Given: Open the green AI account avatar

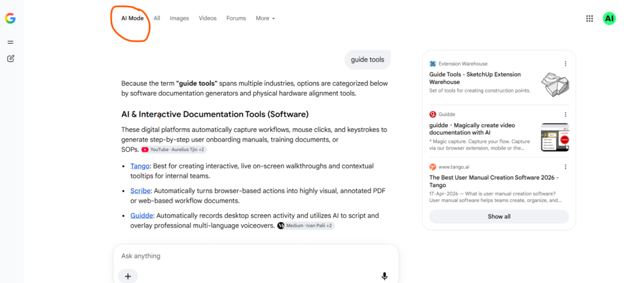Looking at the screenshot, I should (609, 18).
